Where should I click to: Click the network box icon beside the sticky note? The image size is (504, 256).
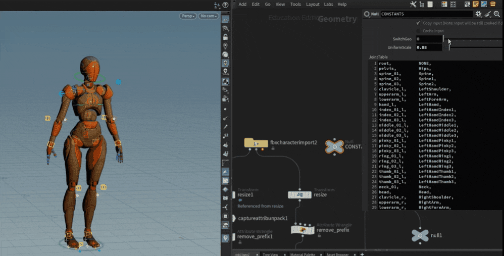(x=467, y=4)
